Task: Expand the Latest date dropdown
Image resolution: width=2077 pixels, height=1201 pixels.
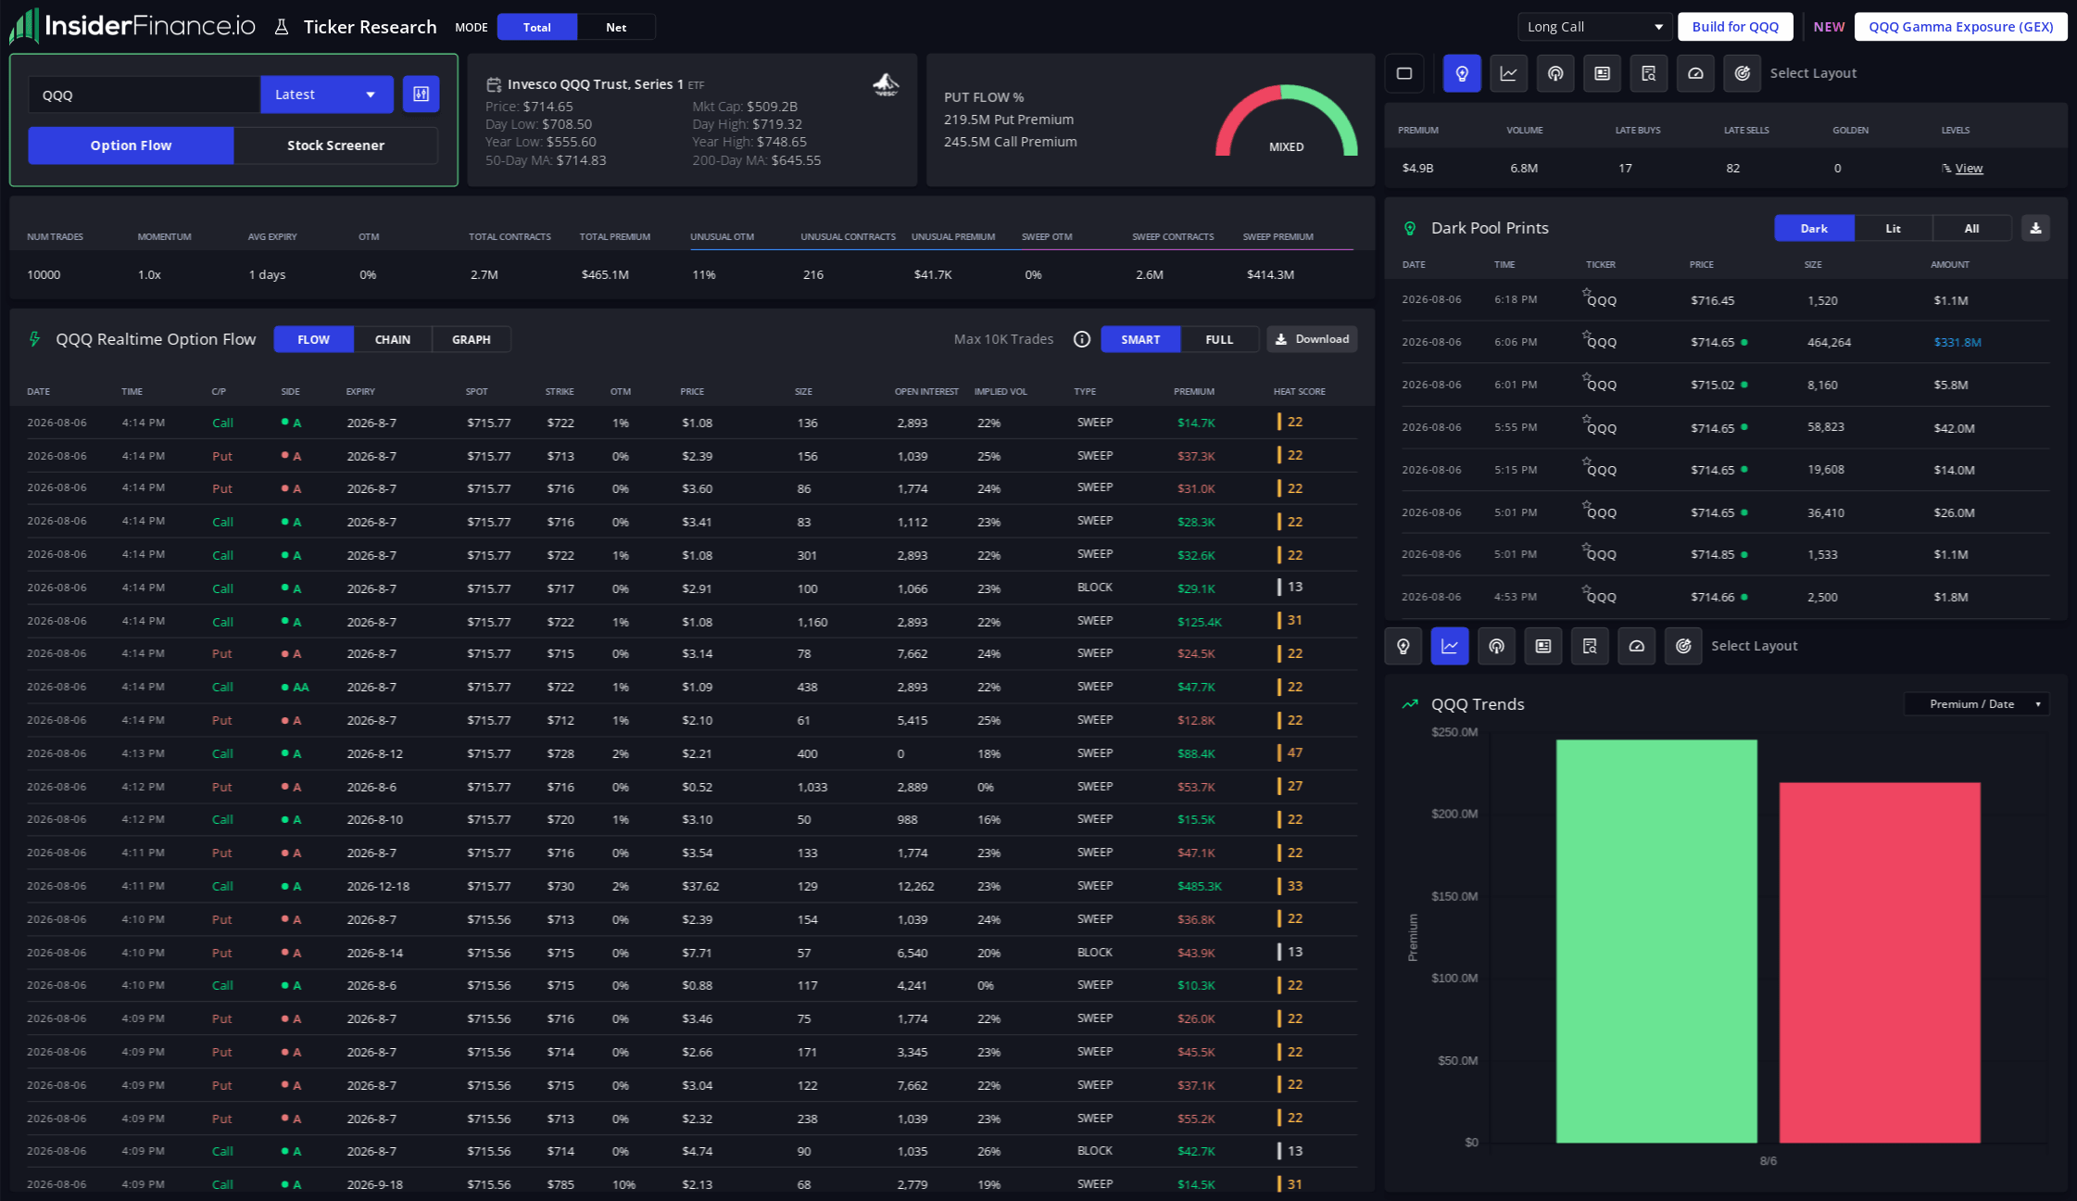Action: (327, 95)
